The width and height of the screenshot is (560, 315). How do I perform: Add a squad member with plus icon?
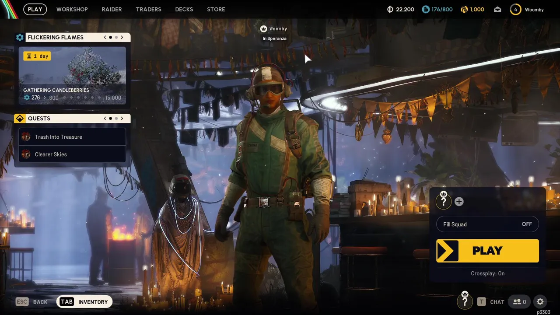[x=459, y=202]
